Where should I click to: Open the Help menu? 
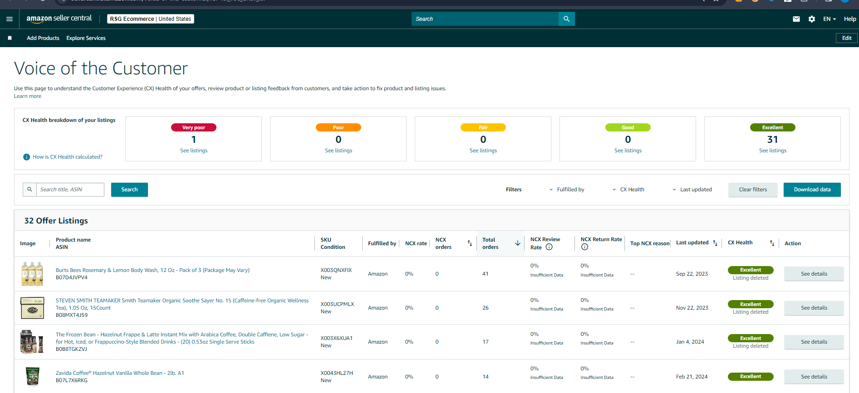850,19
